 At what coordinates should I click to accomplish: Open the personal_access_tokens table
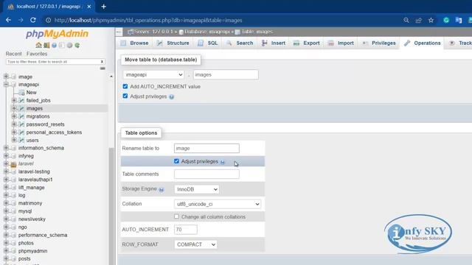tap(54, 132)
